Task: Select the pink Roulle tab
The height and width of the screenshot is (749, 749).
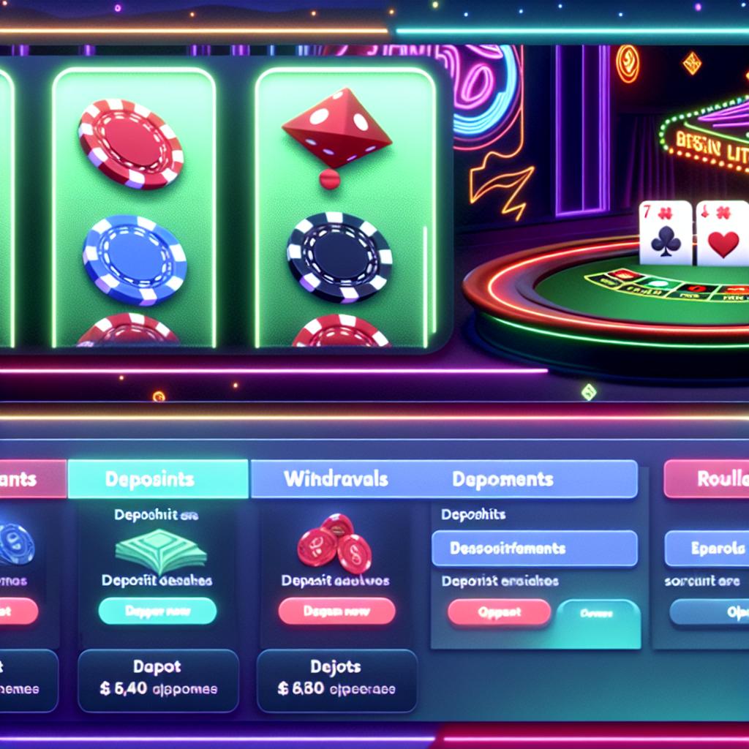Action: (707, 478)
